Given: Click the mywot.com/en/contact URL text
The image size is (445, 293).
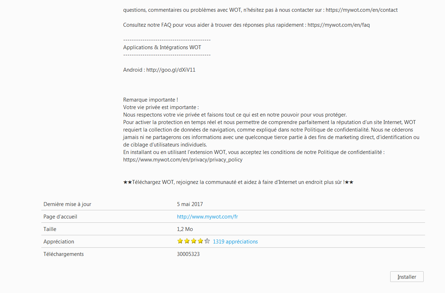Looking at the screenshot, I should click(x=362, y=10).
